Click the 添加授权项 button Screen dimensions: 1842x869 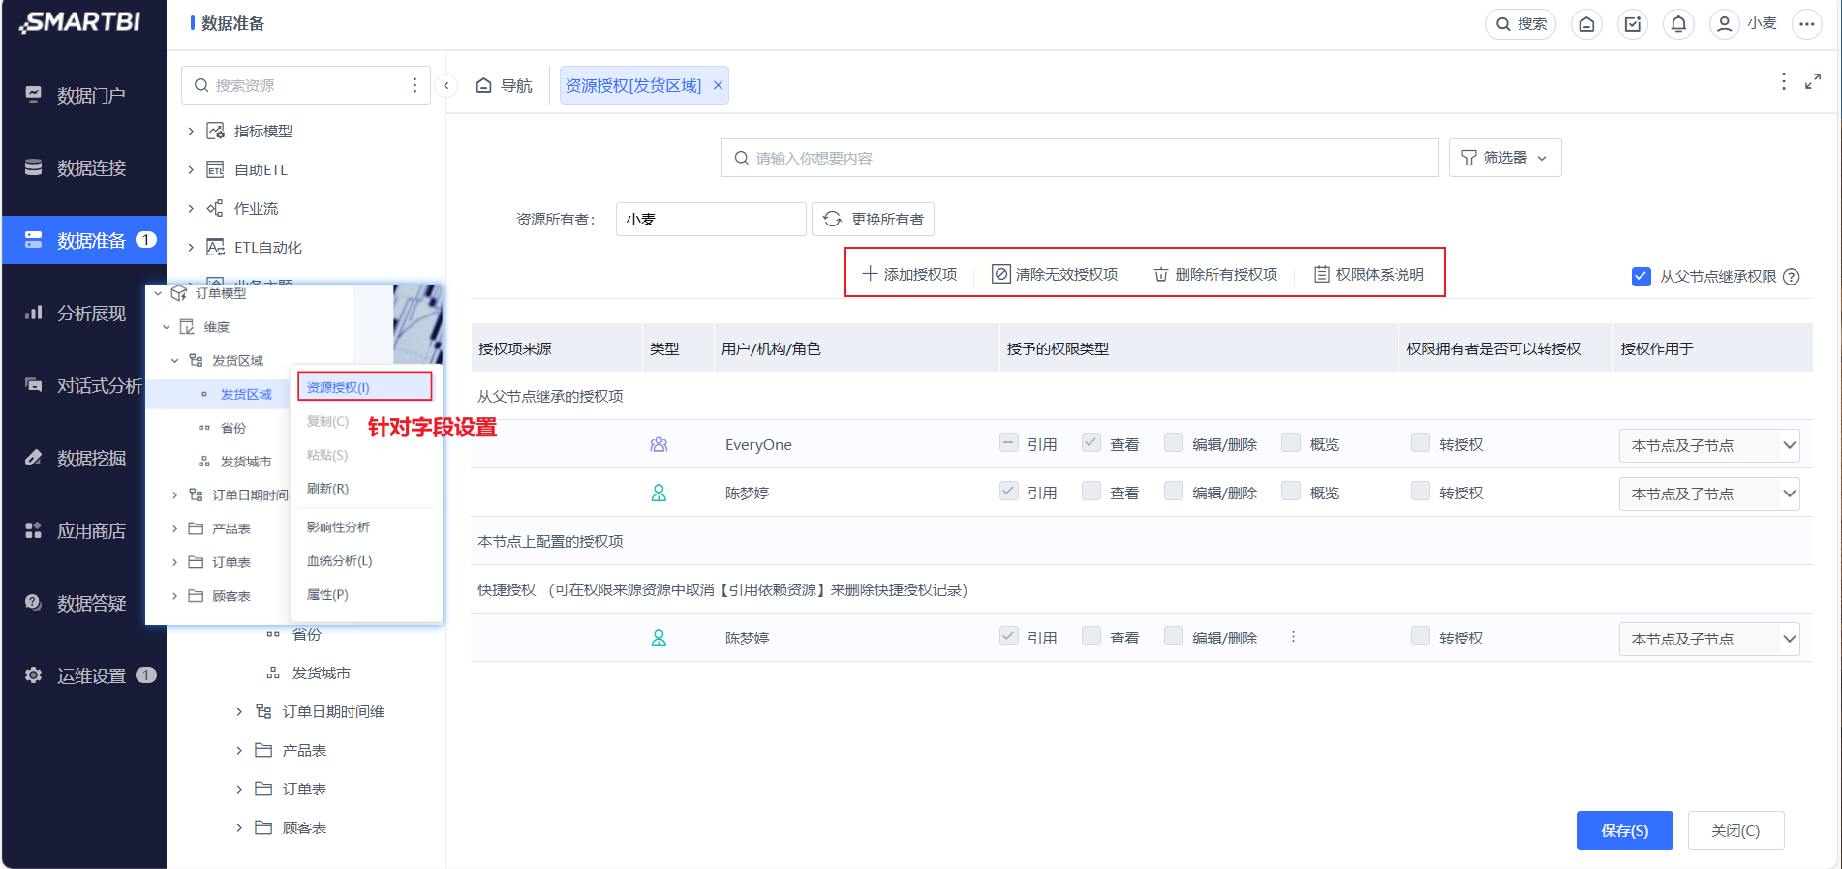click(x=909, y=274)
